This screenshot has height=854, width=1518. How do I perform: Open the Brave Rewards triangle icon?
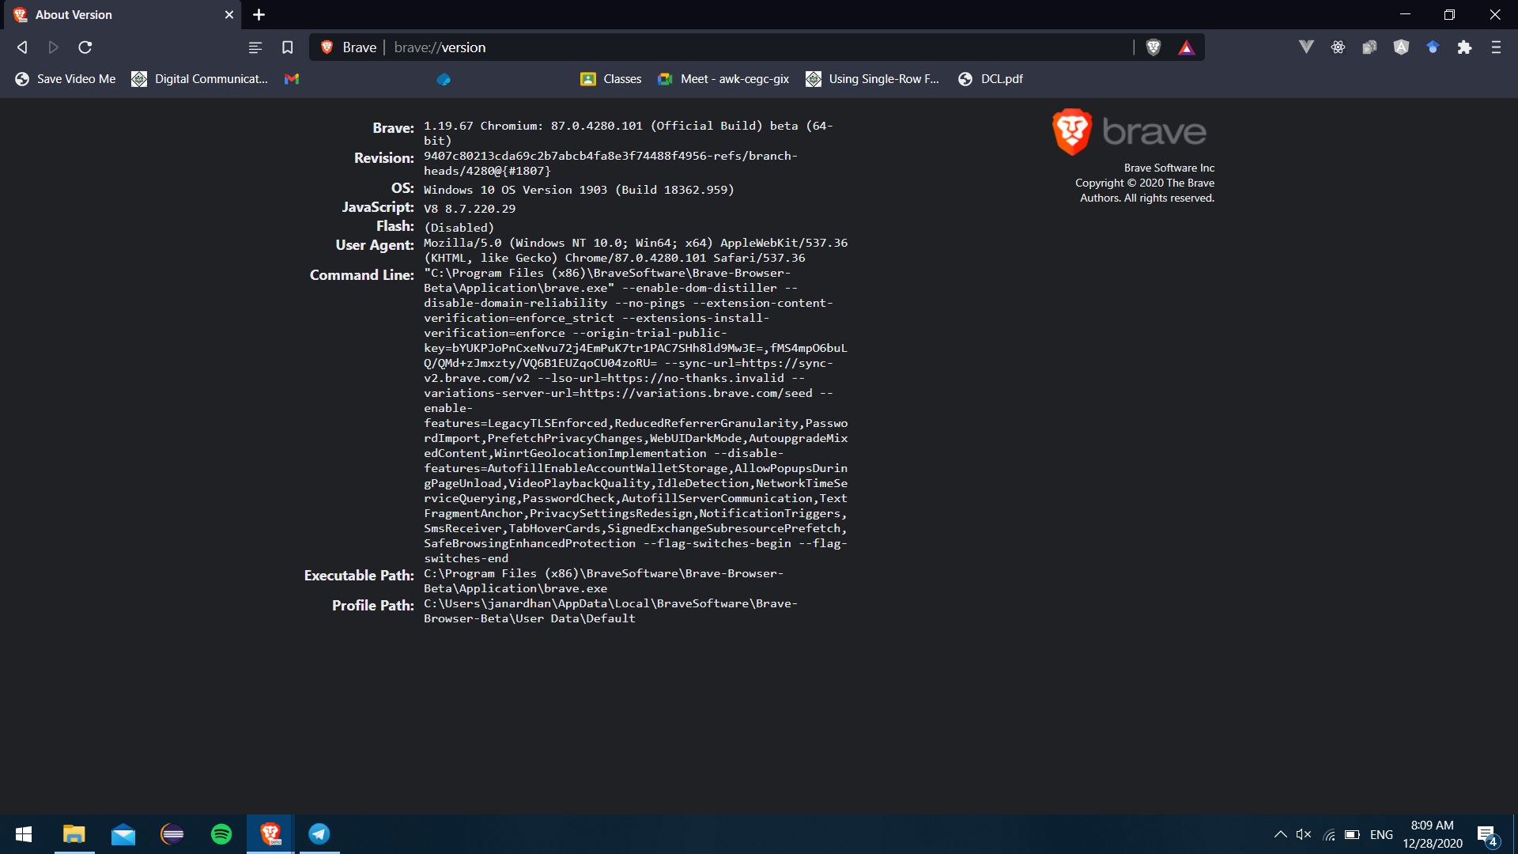coord(1186,47)
